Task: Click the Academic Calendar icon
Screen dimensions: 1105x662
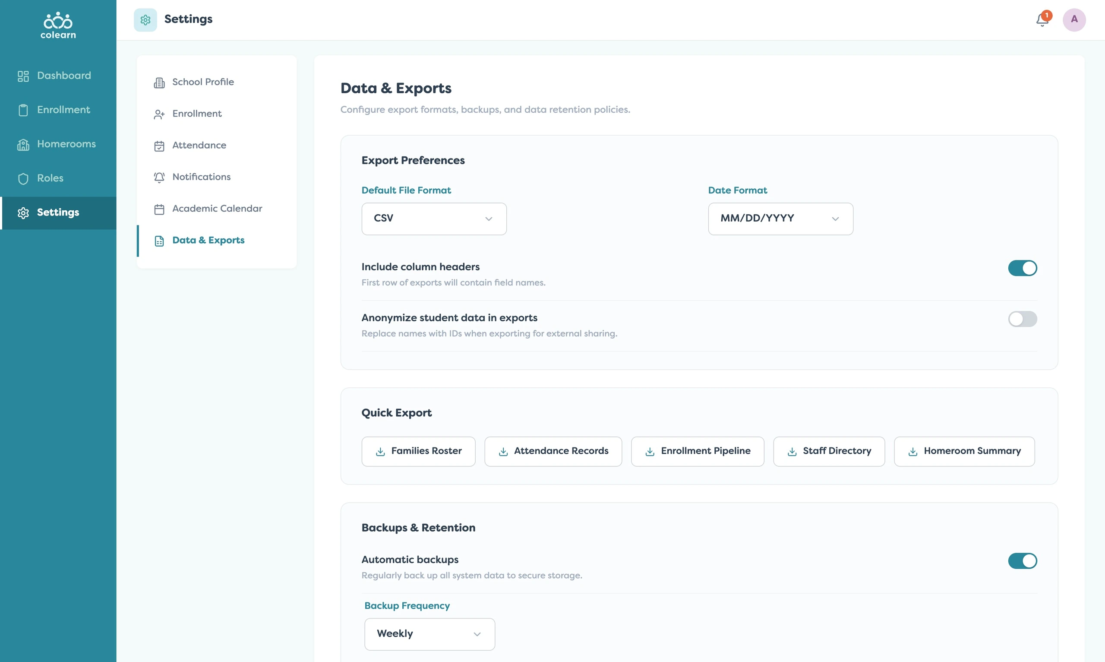Action: point(159,209)
